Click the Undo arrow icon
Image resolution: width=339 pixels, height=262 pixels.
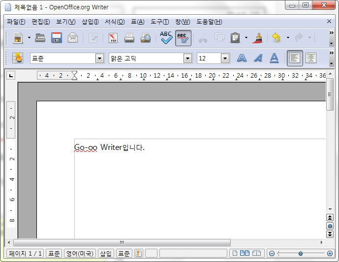[276, 37]
